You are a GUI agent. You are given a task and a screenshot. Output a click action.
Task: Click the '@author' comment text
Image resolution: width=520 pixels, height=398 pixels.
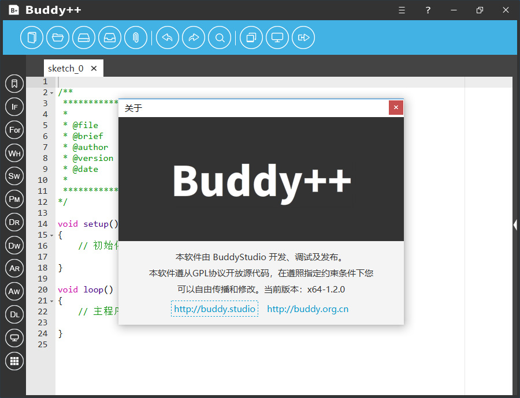(x=90, y=147)
